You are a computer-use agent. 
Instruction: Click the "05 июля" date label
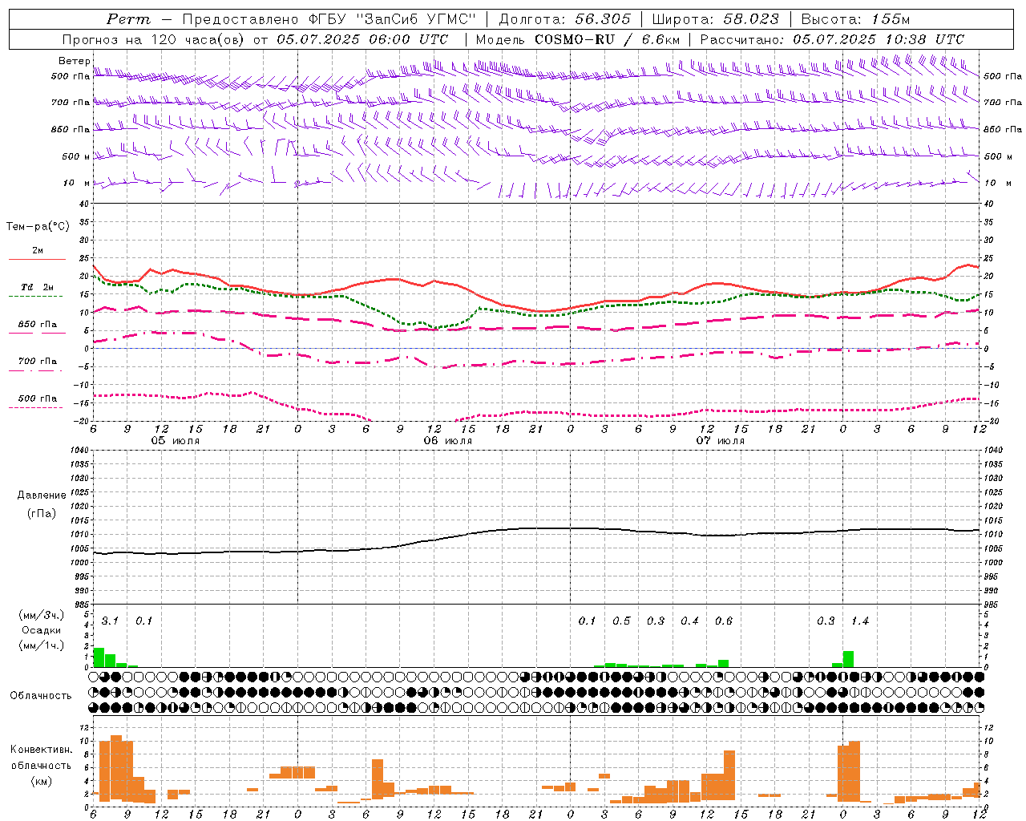pyautogui.click(x=176, y=441)
